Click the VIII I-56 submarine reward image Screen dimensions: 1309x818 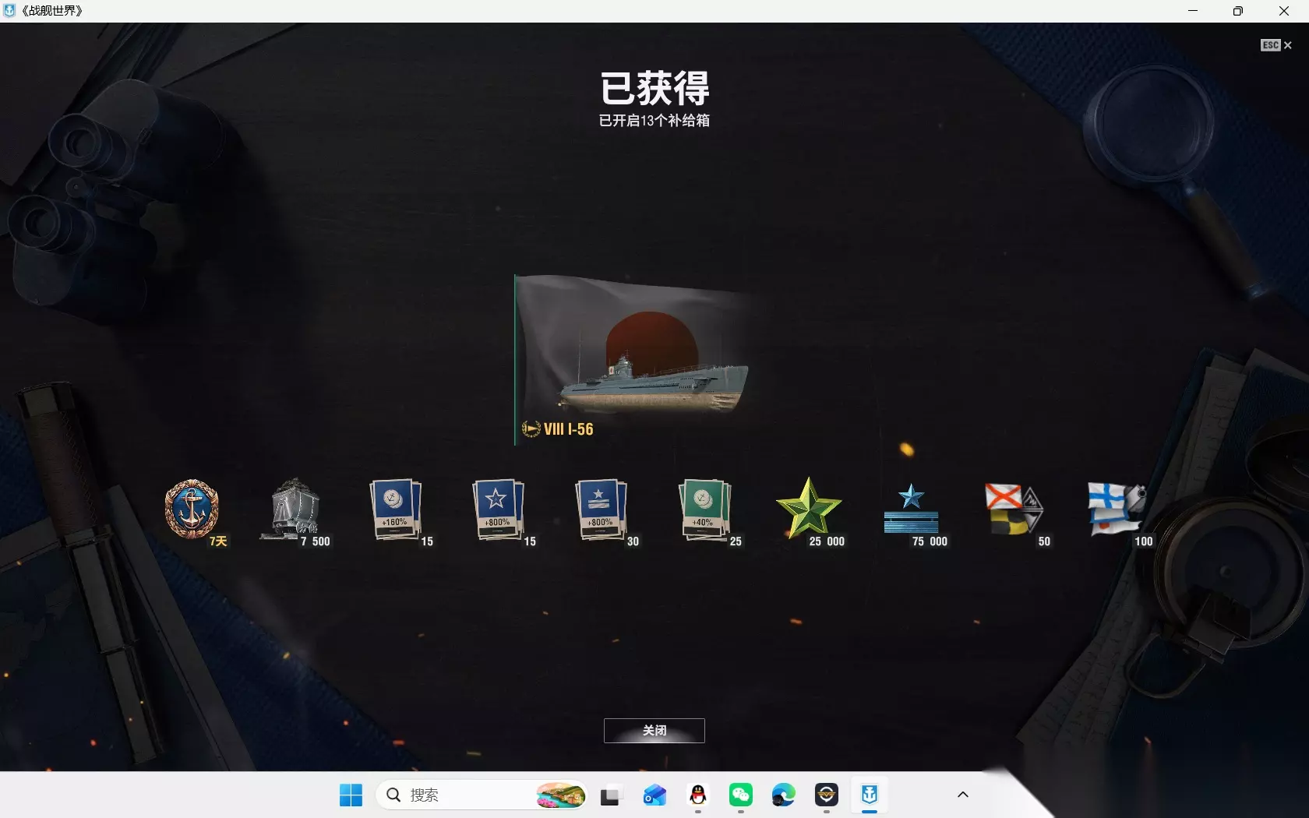click(x=633, y=358)
